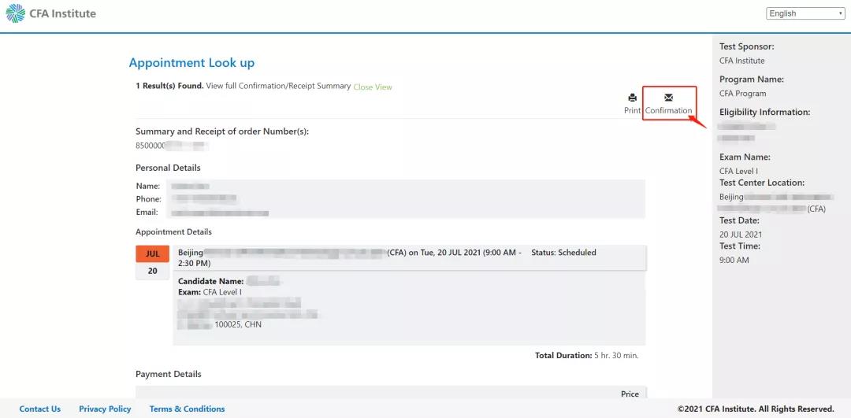Click the Phone label under Personal Details
This screenshot has height=418, width=851.
149,199
